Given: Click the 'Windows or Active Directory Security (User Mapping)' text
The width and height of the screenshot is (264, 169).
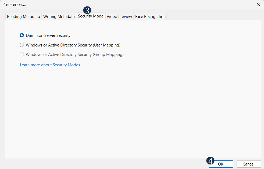Looking at the screenshot, I should (73, 45).
